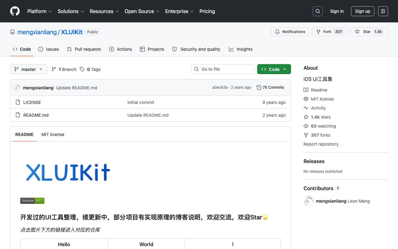Open the Readme link in About
This screenshot has height=249, width=398.
(x=315, y=90)
